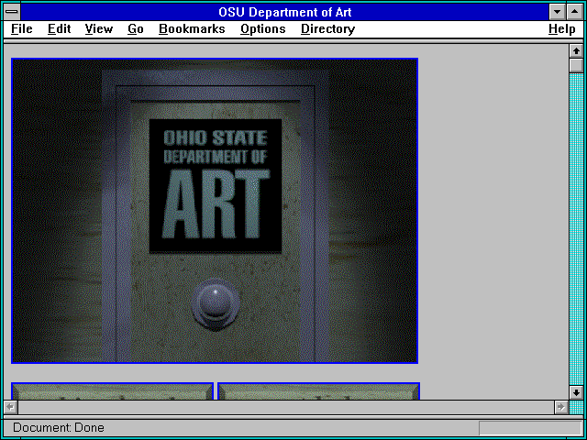Image resolution: width=587 pixels, height=440 pixels.
Task: Click the 'OSU Department of Art' title bar
Action: pos(285,12)
